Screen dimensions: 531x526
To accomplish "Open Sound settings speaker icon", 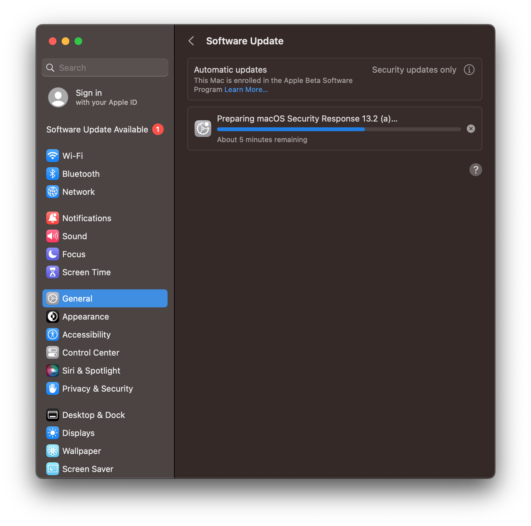I will [x=53, y=236].
